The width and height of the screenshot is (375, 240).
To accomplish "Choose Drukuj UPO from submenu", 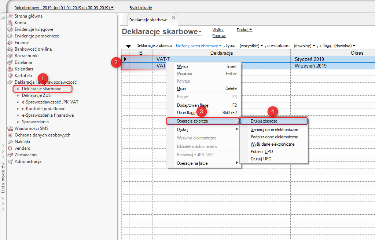I will pyautogui.click(x=274, y=159).
